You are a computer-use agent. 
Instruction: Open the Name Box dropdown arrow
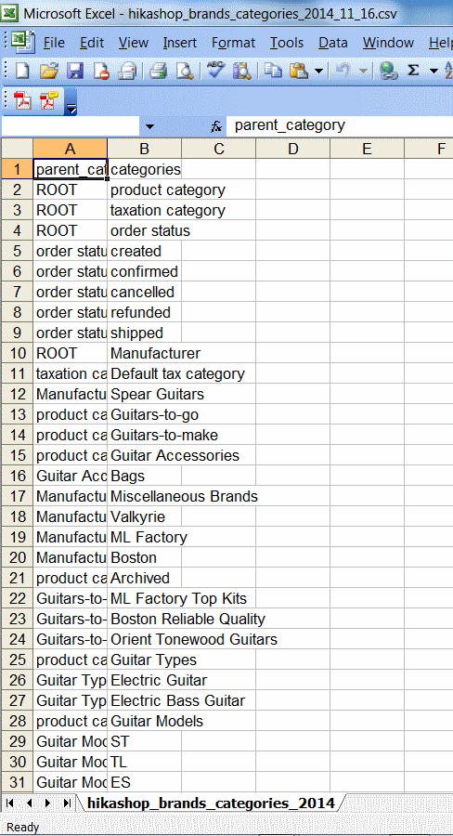(149, 126)
